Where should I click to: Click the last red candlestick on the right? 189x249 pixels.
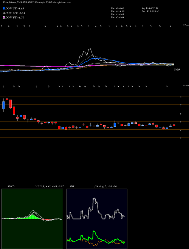pos(174,125)
